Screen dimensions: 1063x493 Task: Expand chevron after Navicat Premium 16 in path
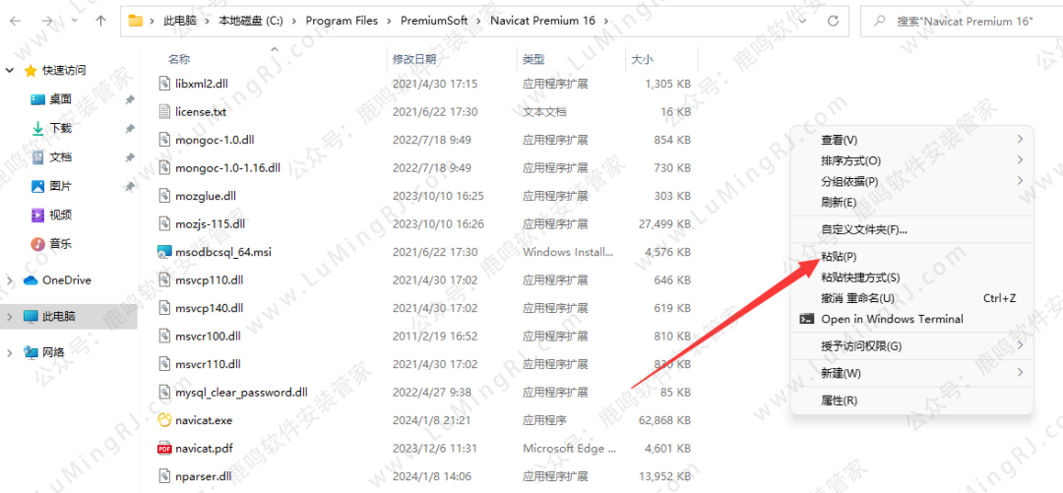click(x=606, y=21)
